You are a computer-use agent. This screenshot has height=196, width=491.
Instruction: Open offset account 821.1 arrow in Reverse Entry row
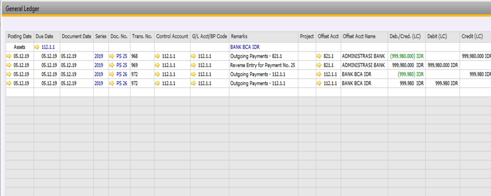coord(319,66)
